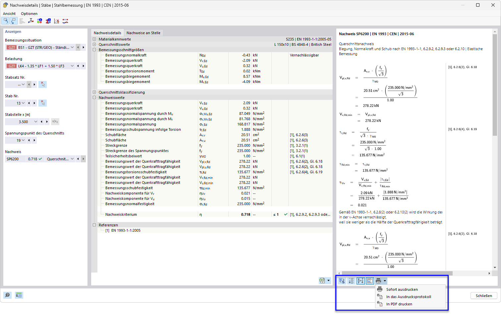
Task: Close the print dropdown via its arrow
Action: pos(385,281)
